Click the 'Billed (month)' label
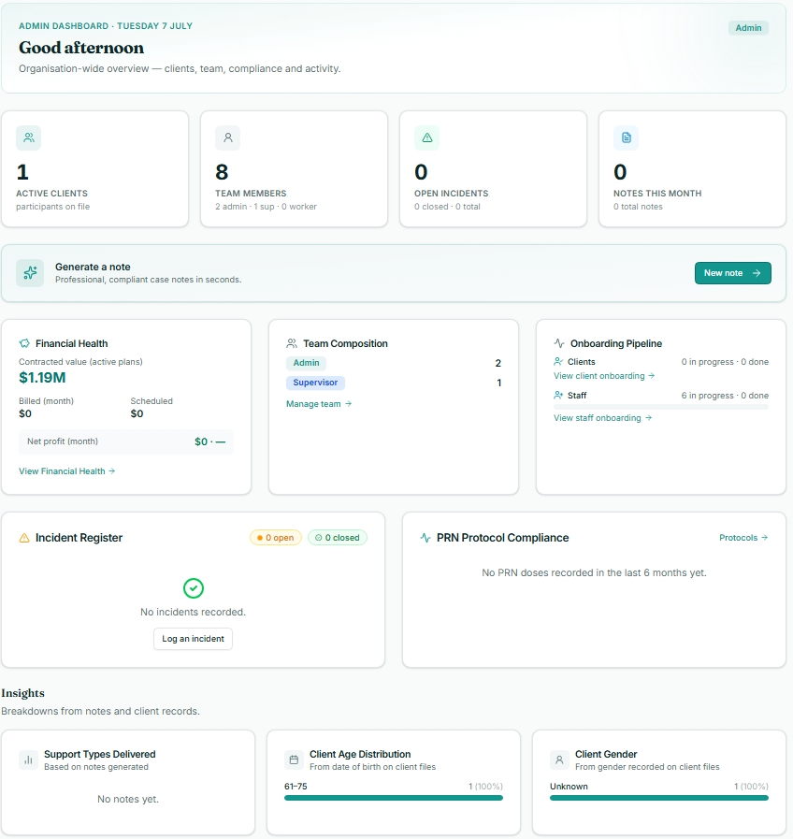Screen dimensions: 793x839 [x=46, y=401]
